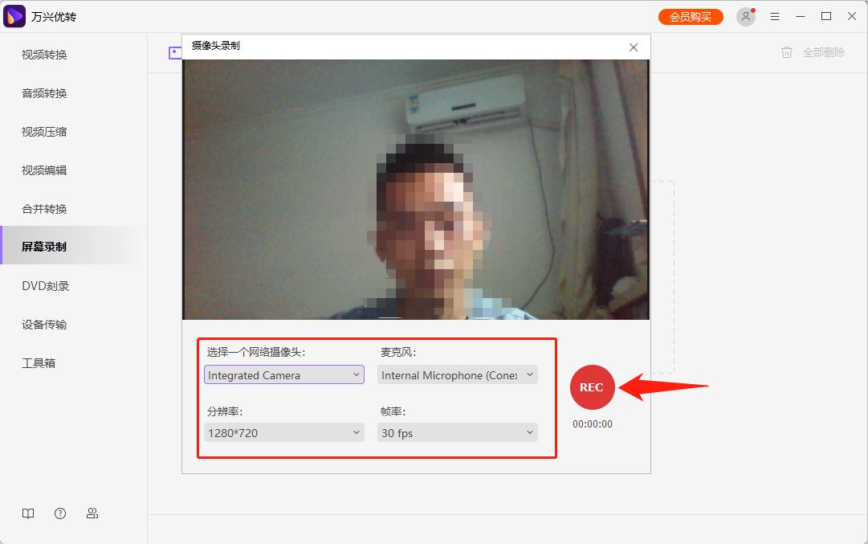
Task: Open the hamburger menu icon
Action: tap(774, 17)
